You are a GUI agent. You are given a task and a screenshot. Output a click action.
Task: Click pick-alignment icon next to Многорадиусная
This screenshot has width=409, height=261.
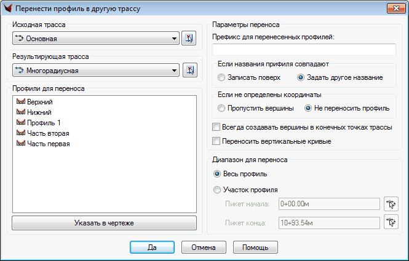(189, 71)
